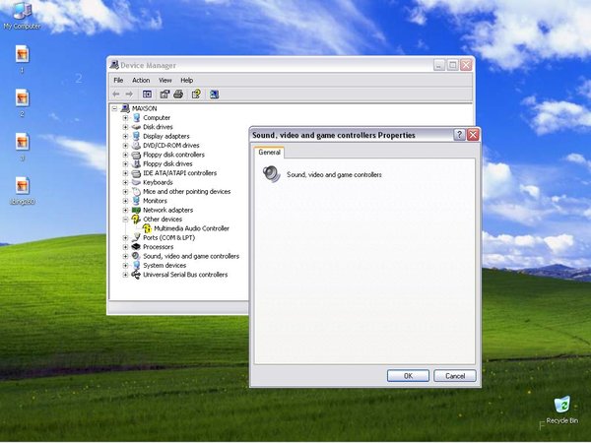Open Properties via the toolbar properties icon
This screenshot has height=443, width=591.
click(x=164, y=95)
